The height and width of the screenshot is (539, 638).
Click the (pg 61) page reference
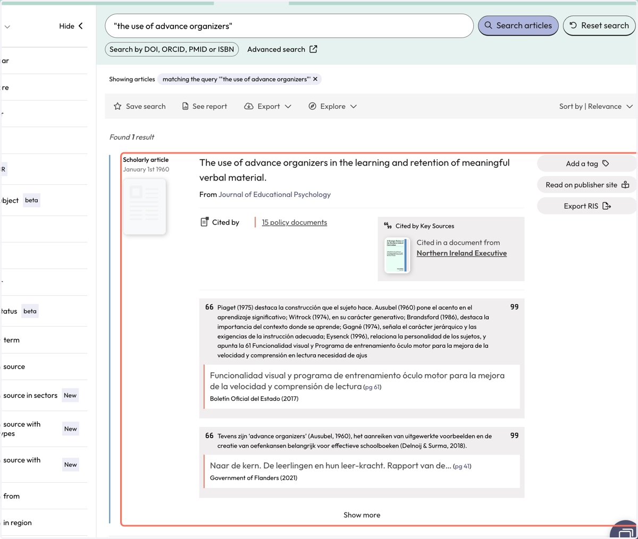pos(372,387)
